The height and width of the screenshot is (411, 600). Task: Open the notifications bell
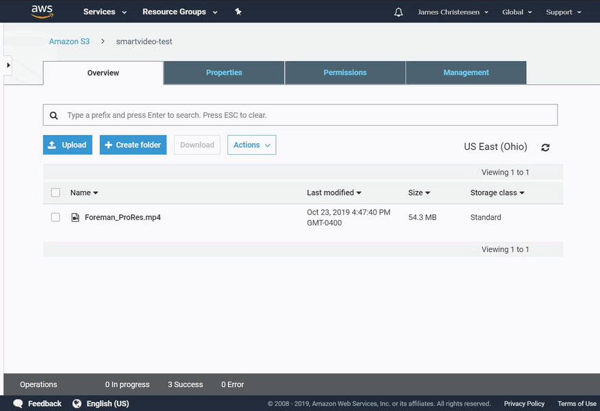coord(398,11)
